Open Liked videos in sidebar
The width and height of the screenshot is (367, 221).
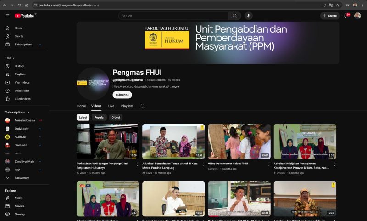tap(22, 99)
